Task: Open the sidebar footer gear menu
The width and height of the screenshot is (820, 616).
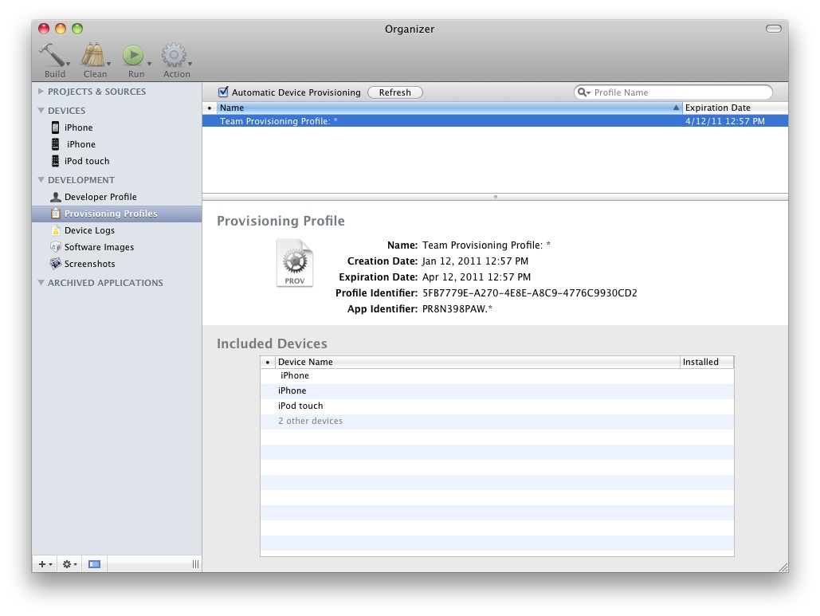Action: click(x=69, y=564)
